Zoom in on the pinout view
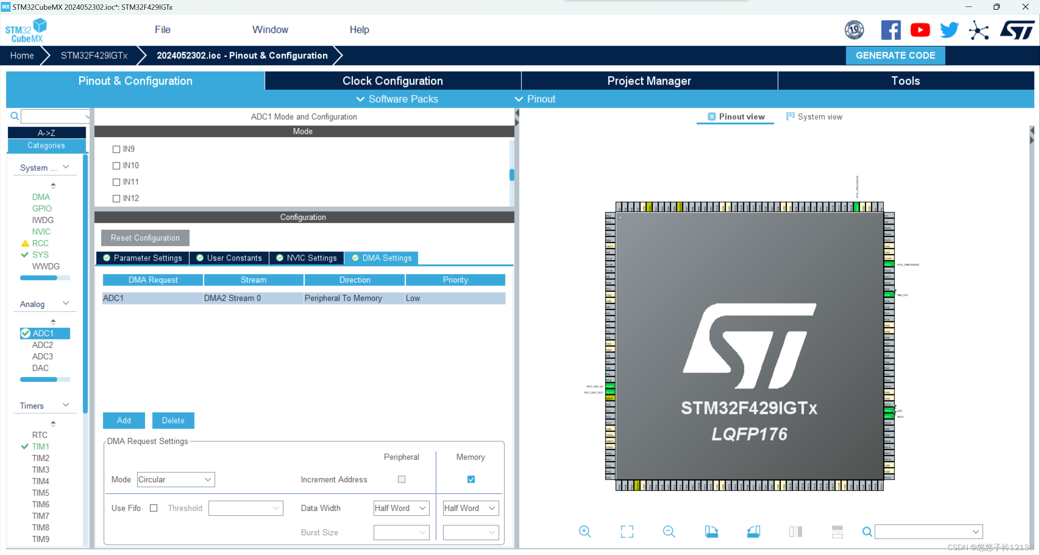 [x=585, y=531]
